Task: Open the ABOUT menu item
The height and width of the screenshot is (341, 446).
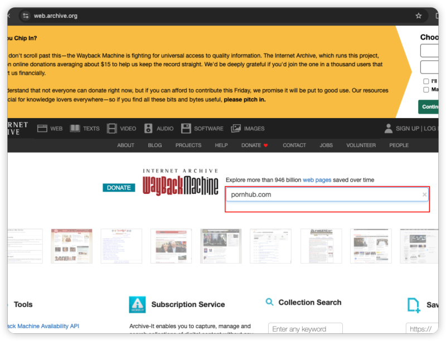Action: [x=126, y=145]
